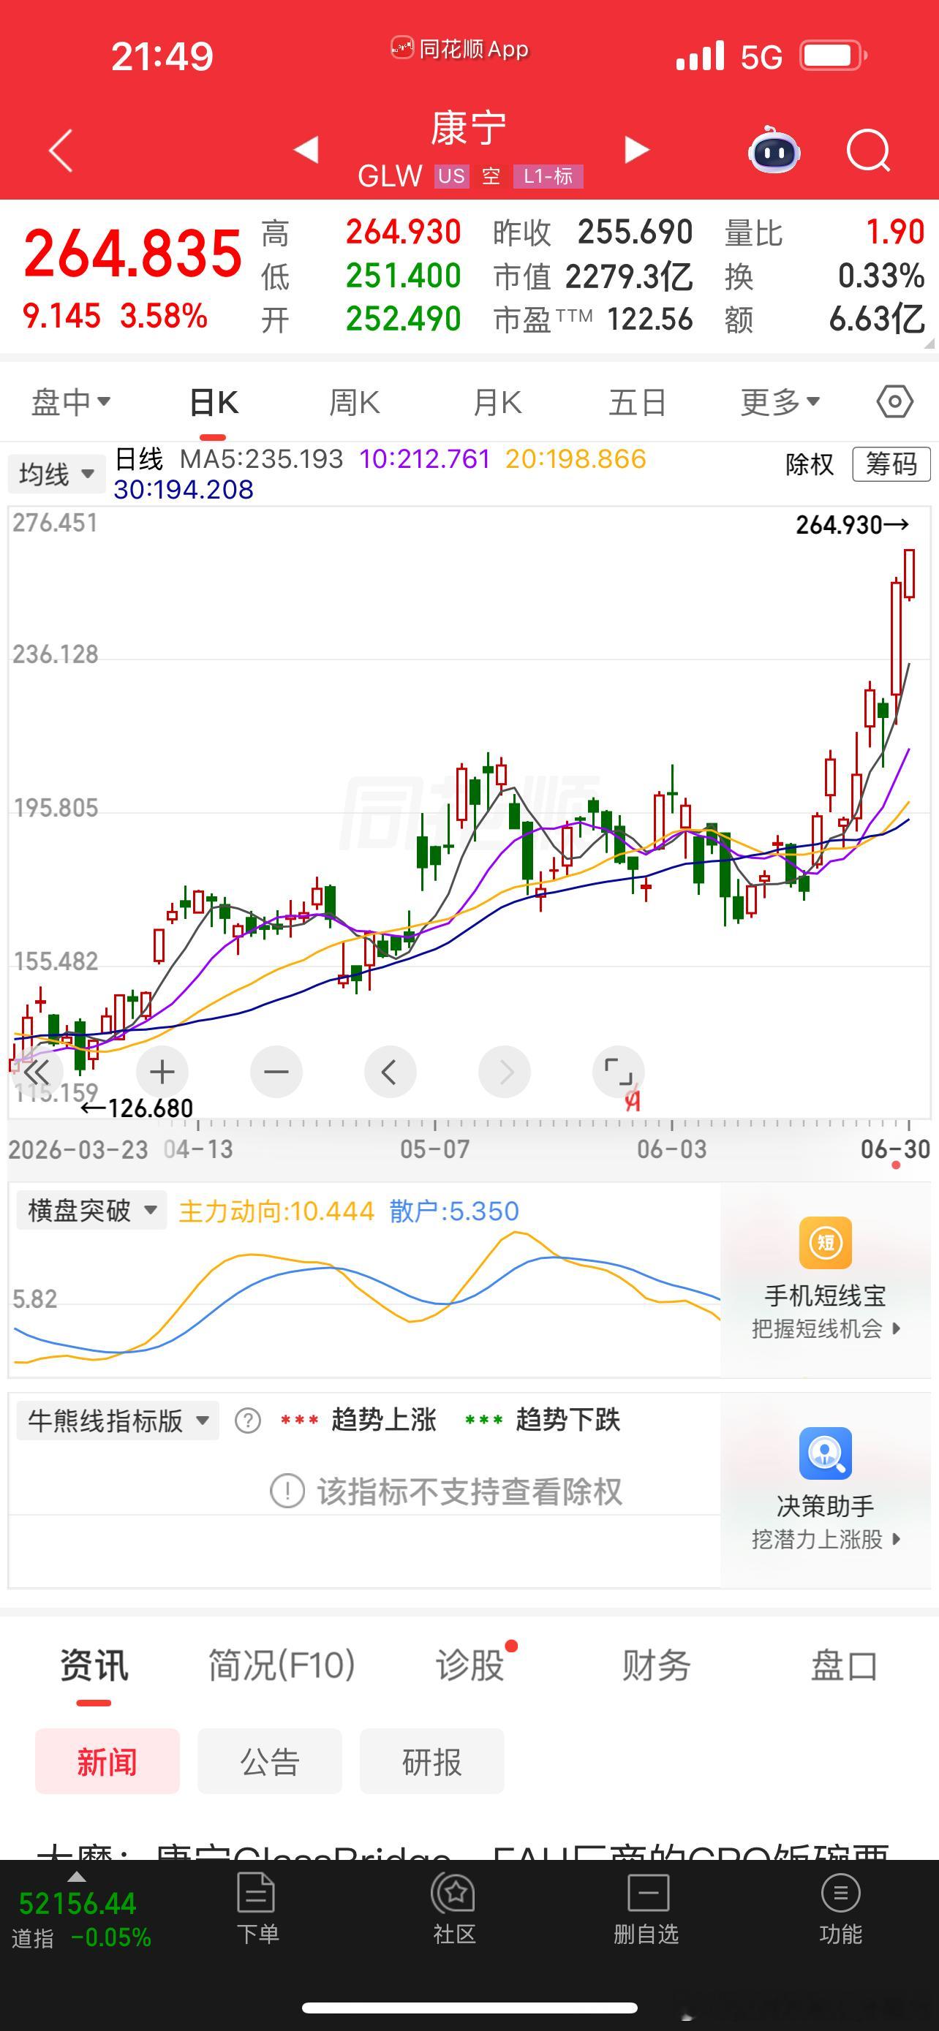939x2031 pixels.
Task: Switch to 周K tab
Action: pos(354,403)
